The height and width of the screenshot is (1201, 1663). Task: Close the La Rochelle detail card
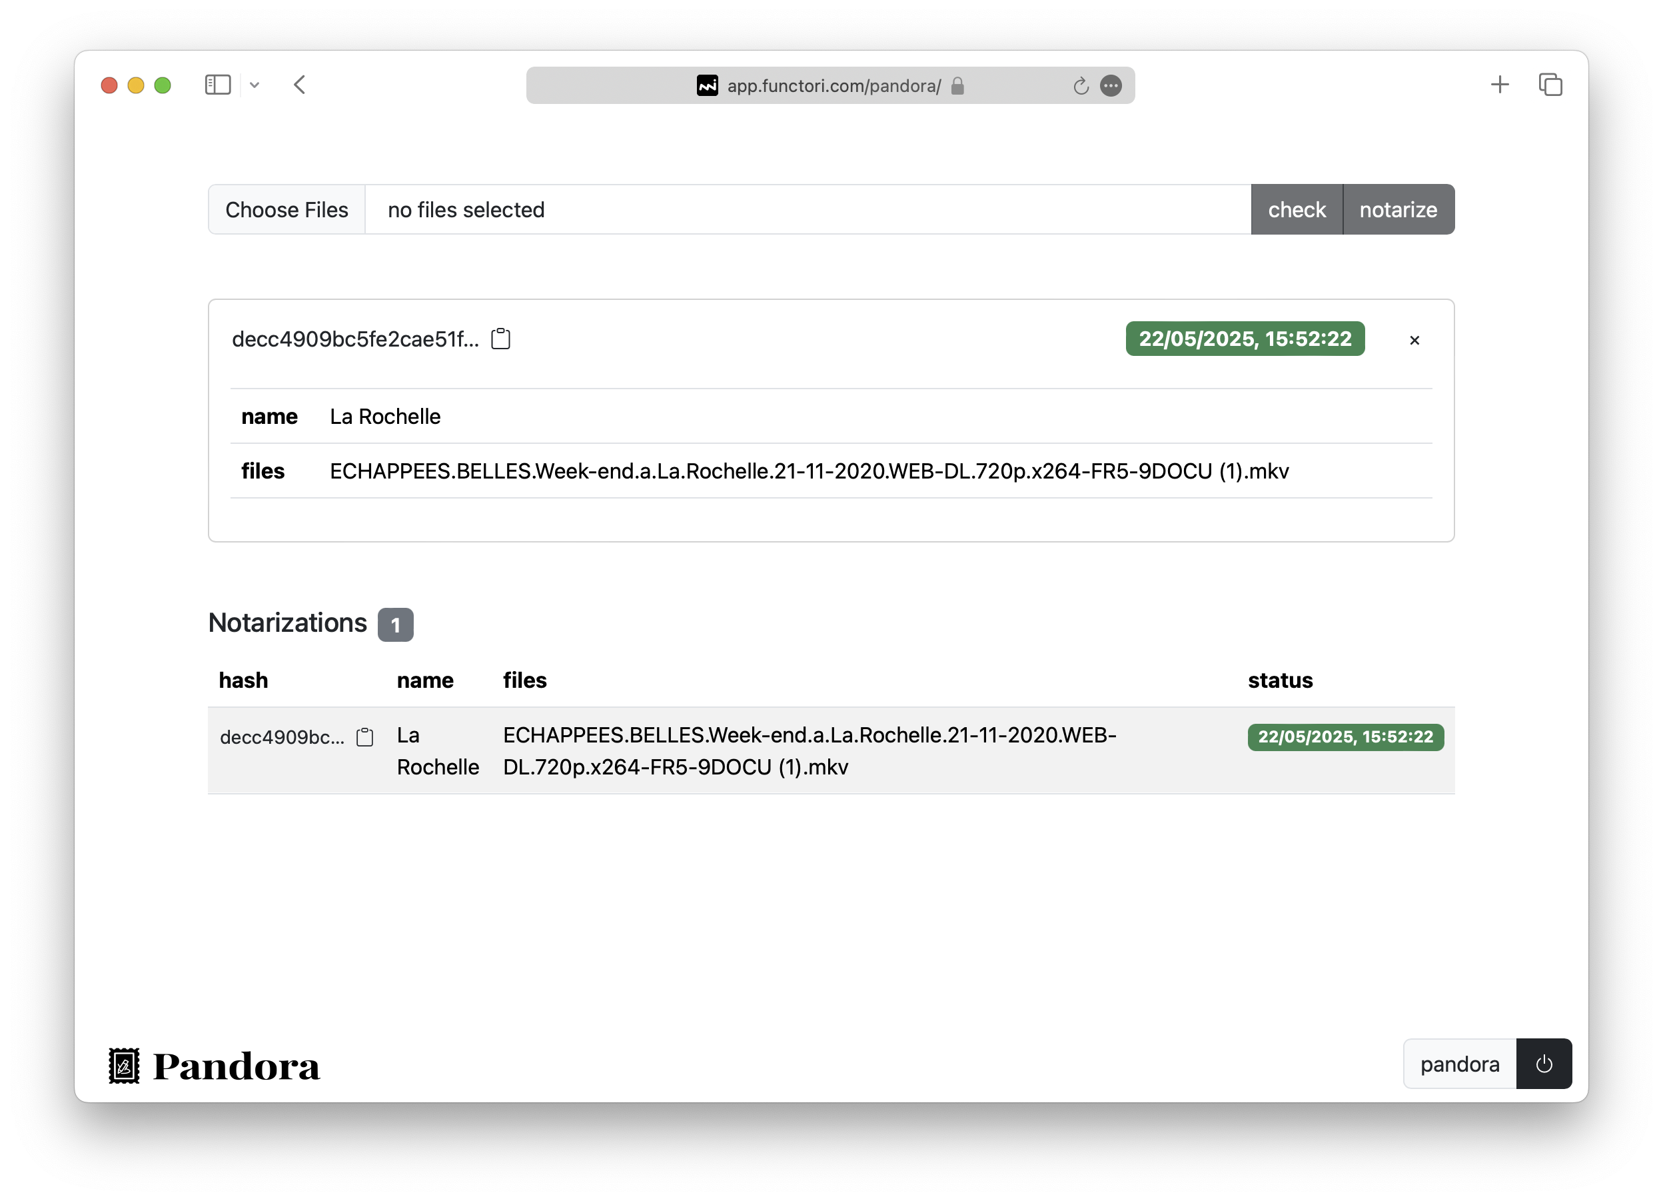click(x=1414, y=340)
